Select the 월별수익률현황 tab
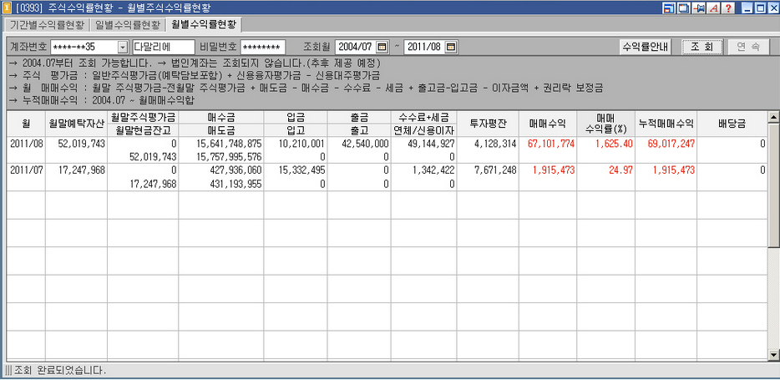The image size is (780, 380). click(203, 24)
